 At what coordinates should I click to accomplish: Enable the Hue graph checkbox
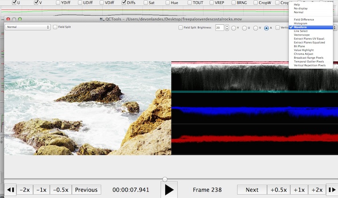[168, 3]
